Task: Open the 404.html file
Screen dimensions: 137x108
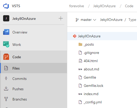Action: tap(91, 61)
